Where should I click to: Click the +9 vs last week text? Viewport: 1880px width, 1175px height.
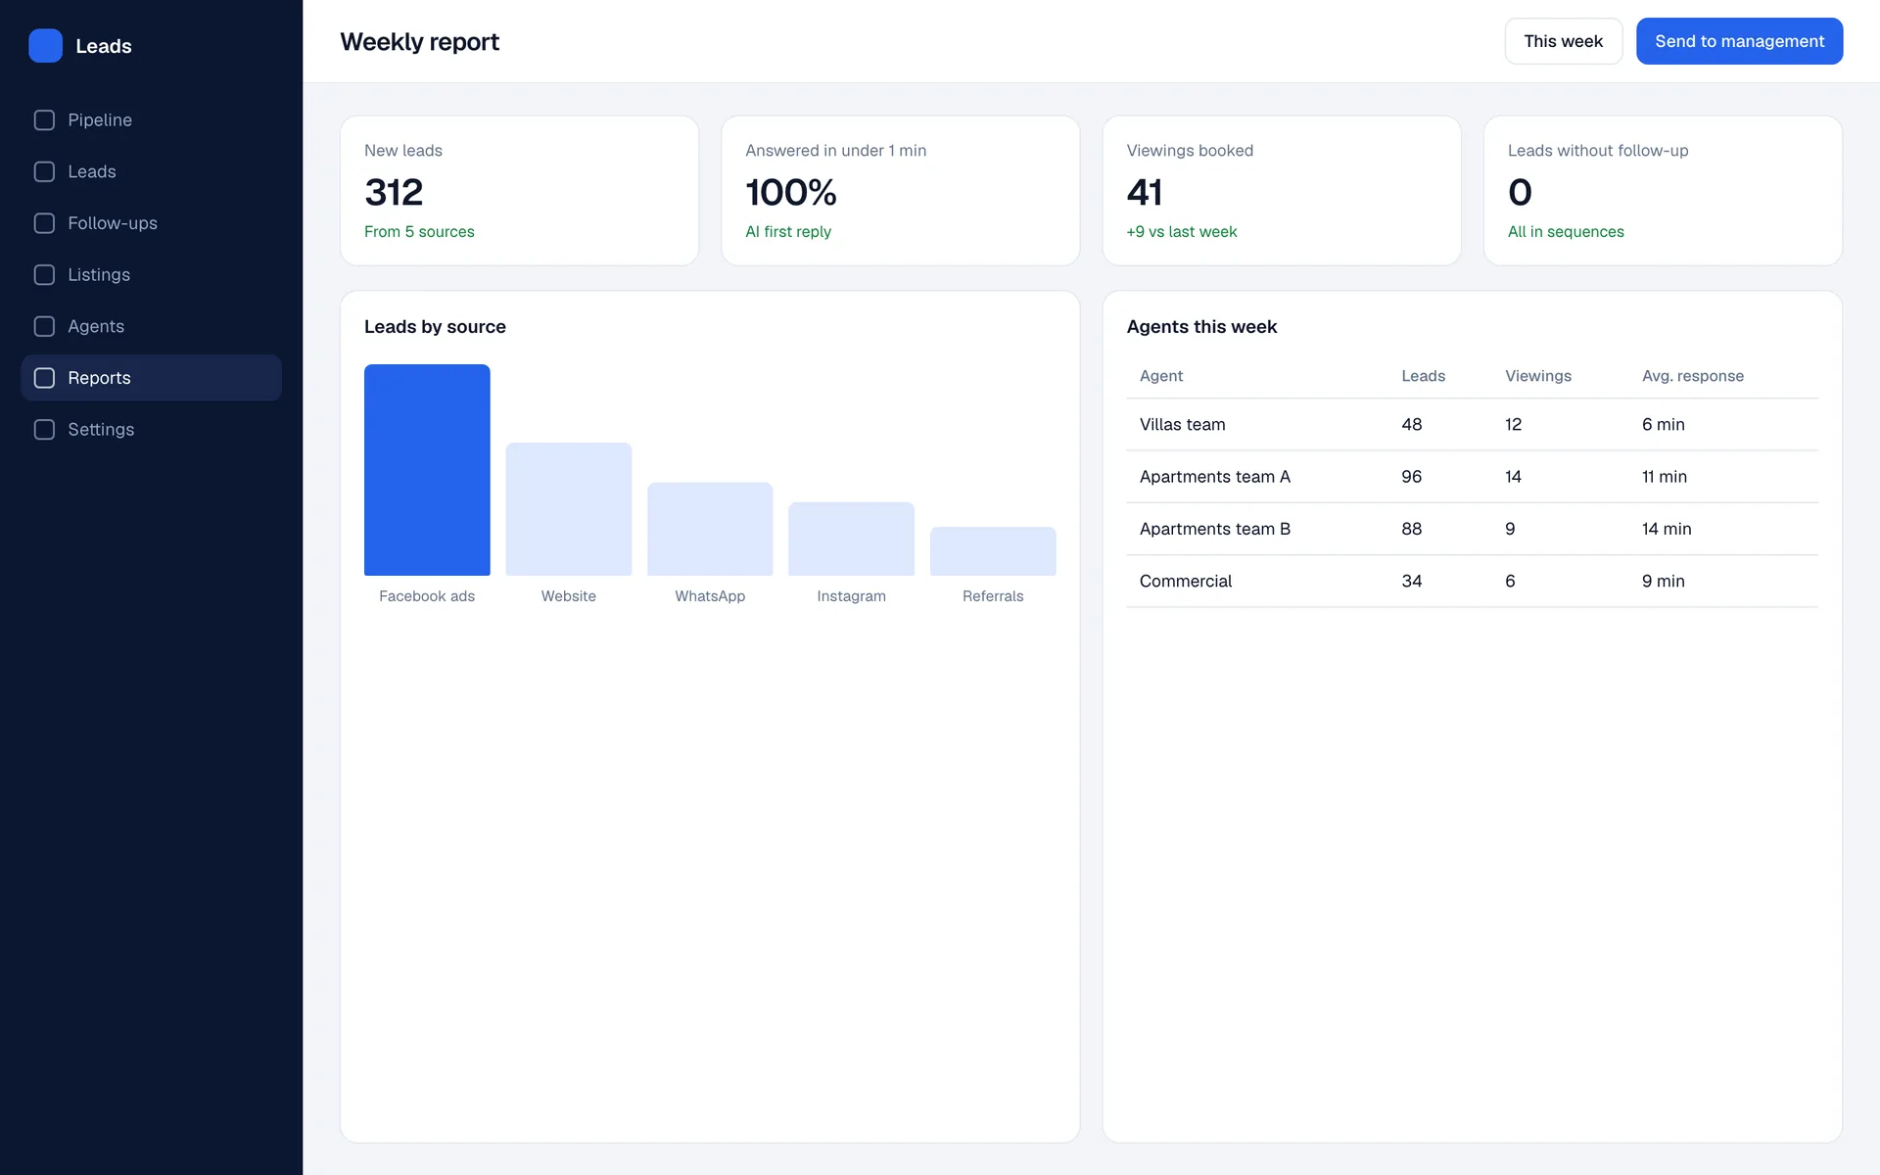[1181, 232]
